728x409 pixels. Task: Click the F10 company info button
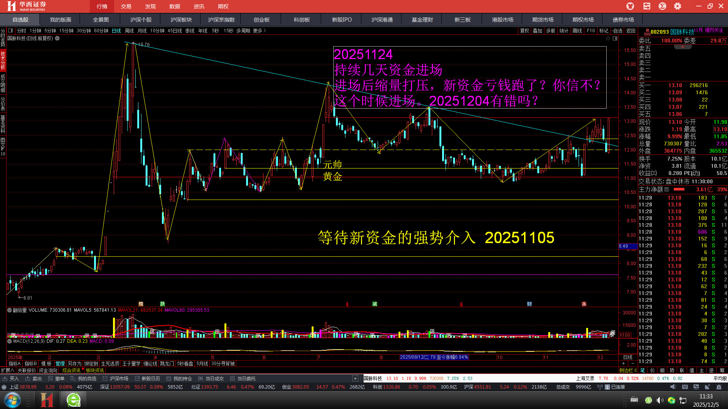click(x=591, y=31)
